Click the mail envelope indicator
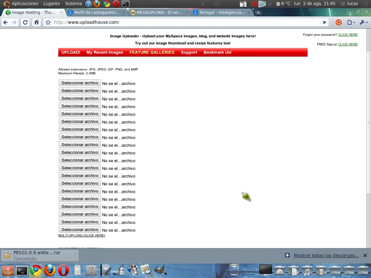This screenshot has height=278, width=371. click(216, 4)
